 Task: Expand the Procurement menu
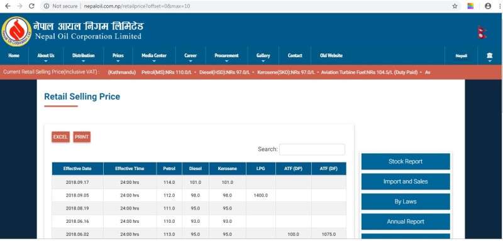pyautogui.click(x=226, y=55)
